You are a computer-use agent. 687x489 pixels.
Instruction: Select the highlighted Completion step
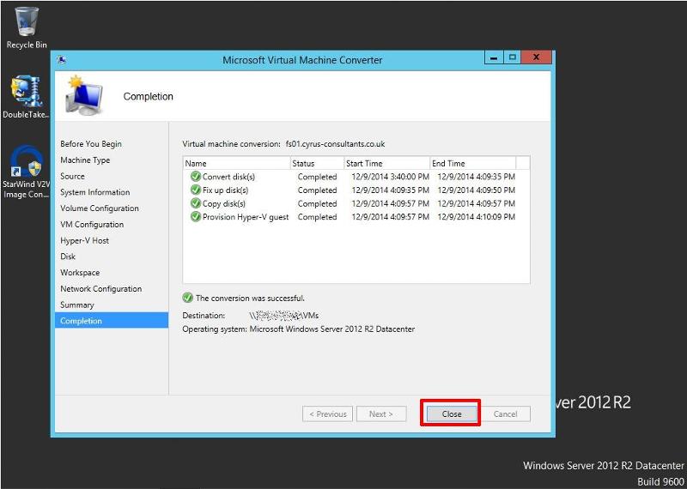point(112,321)
